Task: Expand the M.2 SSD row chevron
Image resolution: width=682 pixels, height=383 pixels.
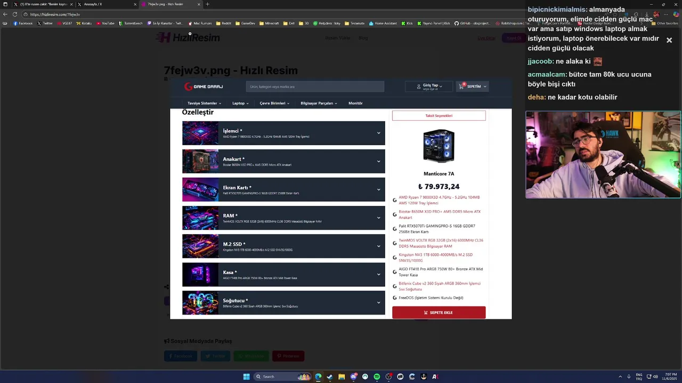Action: point(379,246)
